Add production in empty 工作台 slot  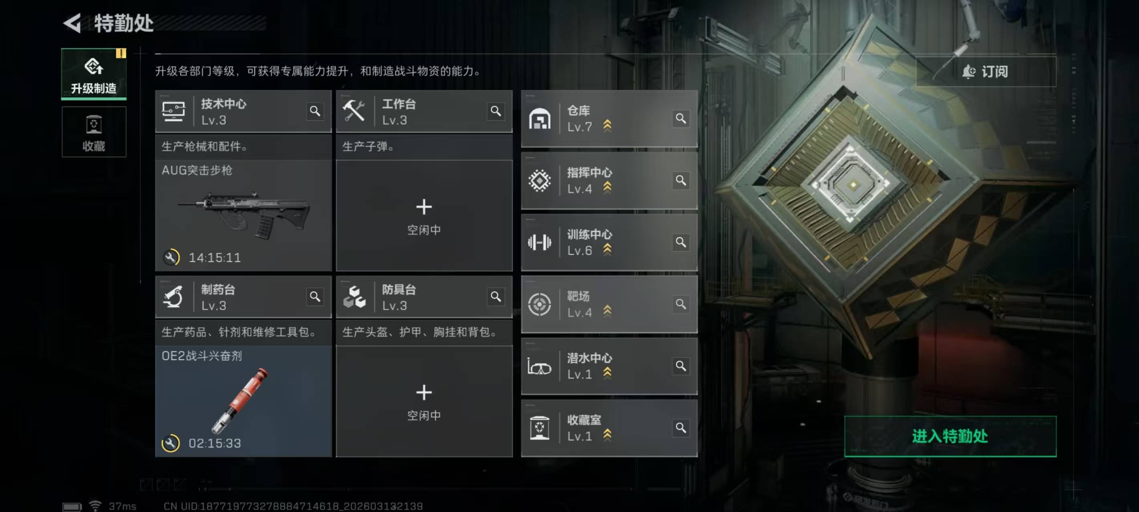pos(424,216)
